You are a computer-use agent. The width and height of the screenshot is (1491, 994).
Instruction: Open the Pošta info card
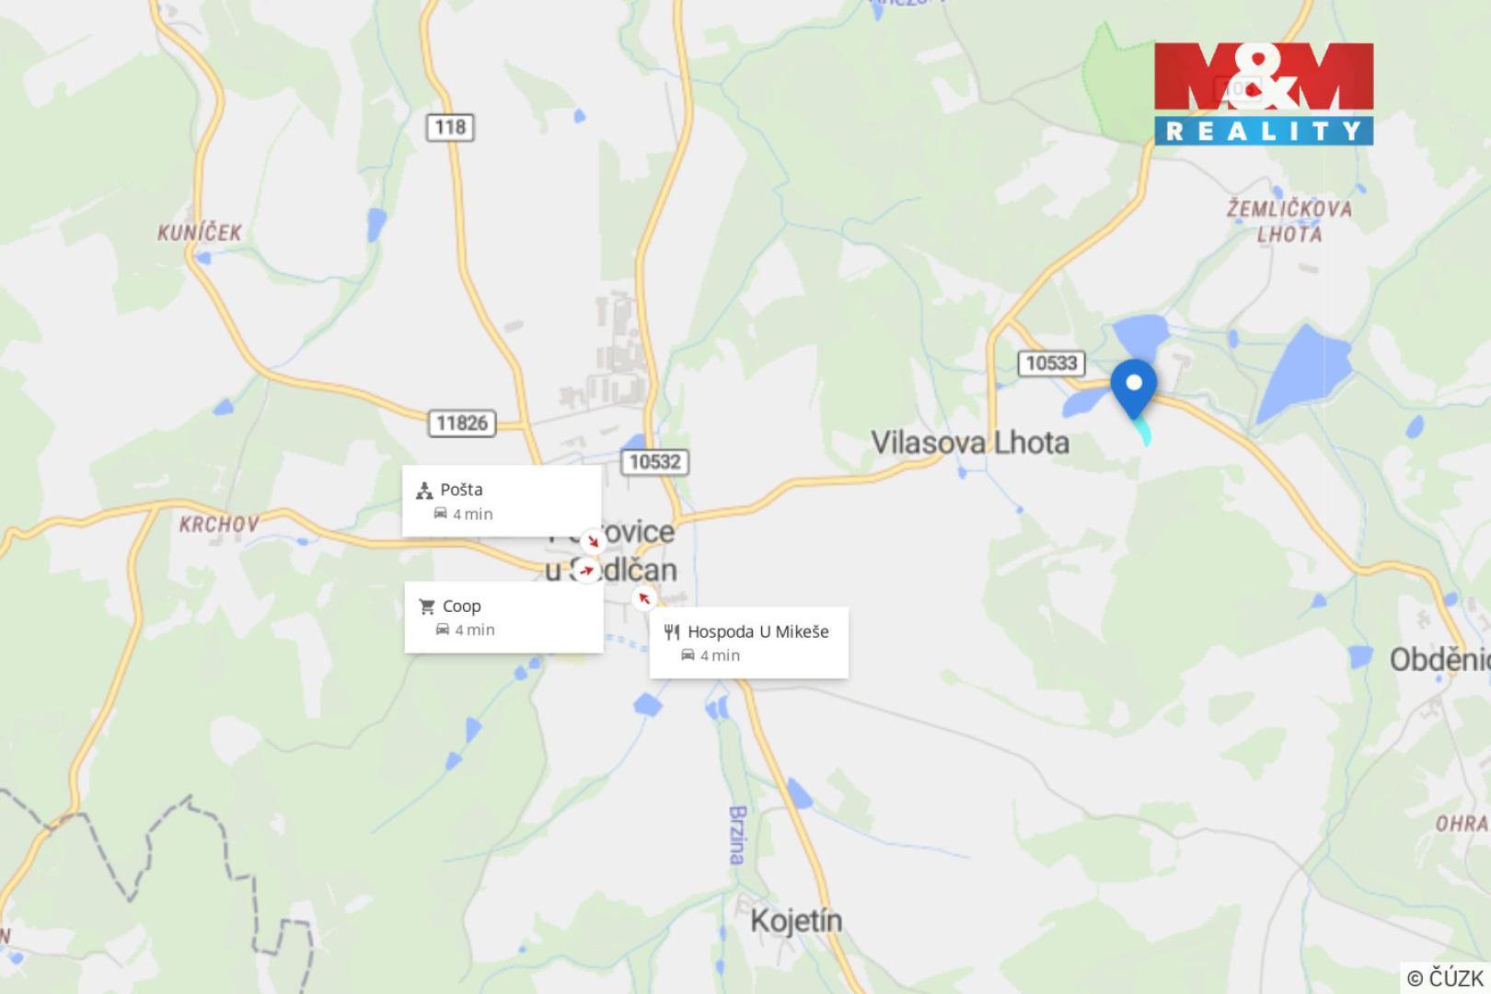502,502
